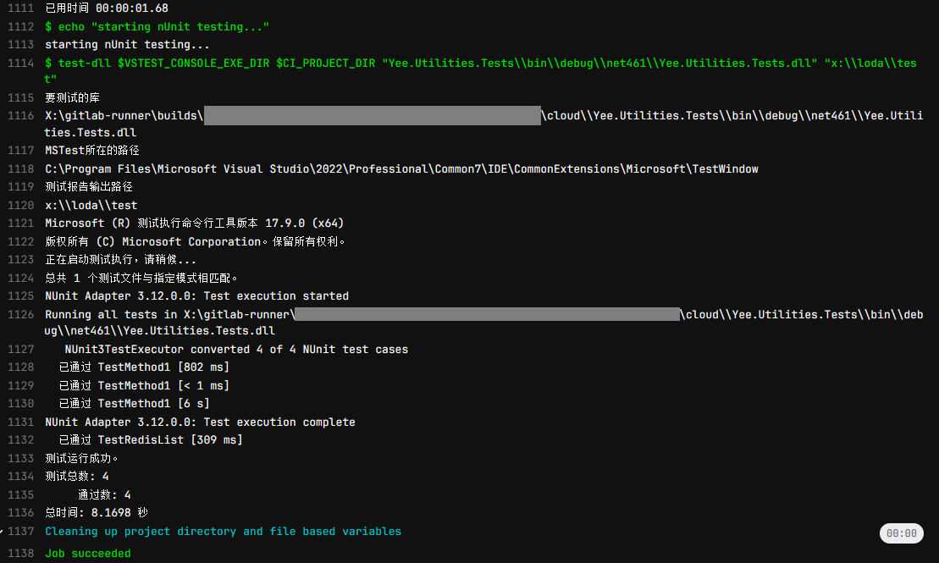The width and height of the screenshot is (939, 563).
Task: Click the "starting nUnit testing..." output line
Action: click(127, 45)
